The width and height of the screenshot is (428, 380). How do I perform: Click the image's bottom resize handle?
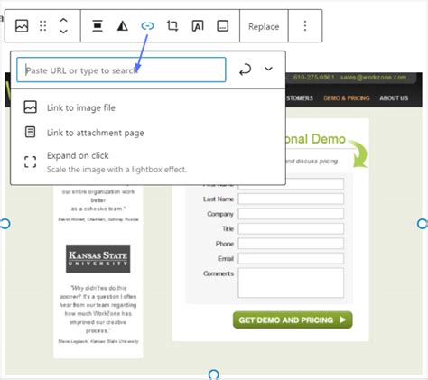[x=214, y=375]
